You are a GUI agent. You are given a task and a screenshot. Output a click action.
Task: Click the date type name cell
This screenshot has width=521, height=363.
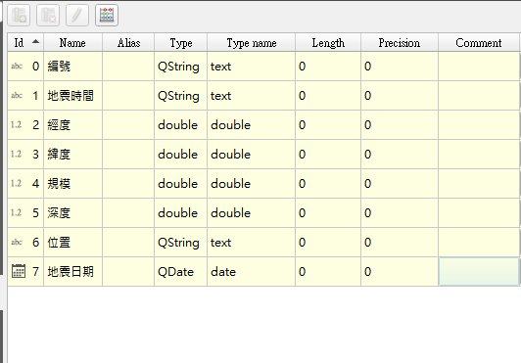251,271
